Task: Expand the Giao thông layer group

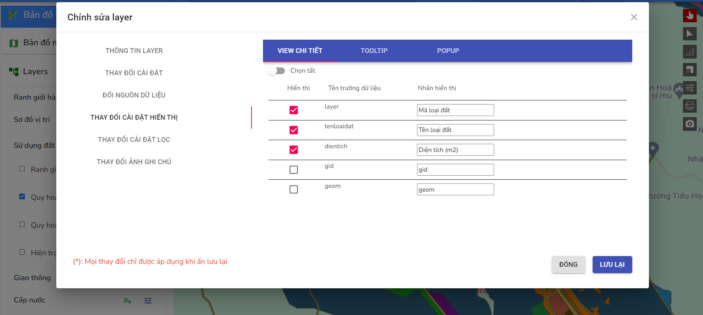Action: (x=32, y=278)
